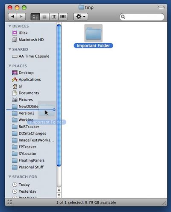
Task: Close the tmp Finder window
Action: tap(10, 8)
